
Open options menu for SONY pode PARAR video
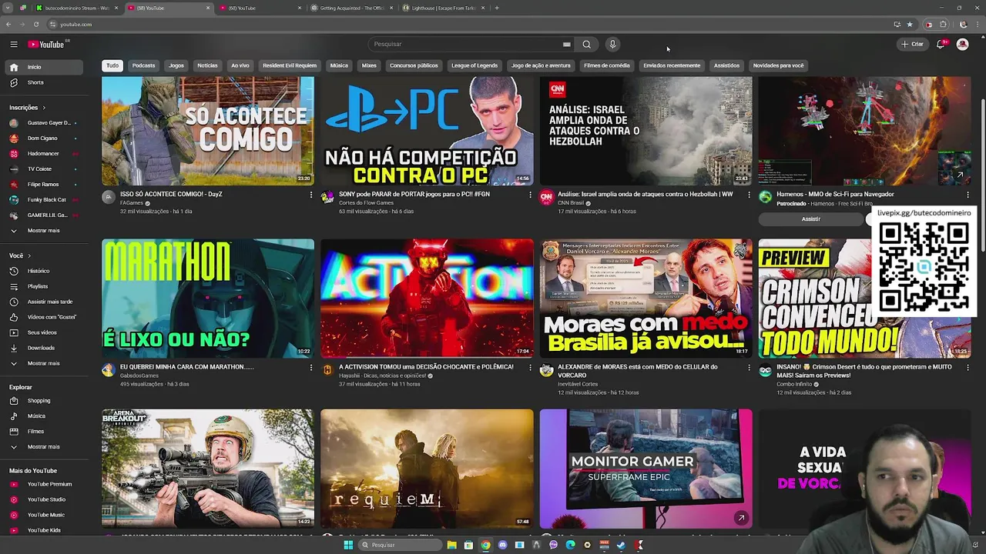pyautogui.click(x=530, y=195)
